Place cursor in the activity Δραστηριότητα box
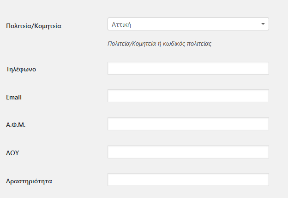The width and height of the screenshot is (288, 198). pyautogui.click(x=188, y=180)
